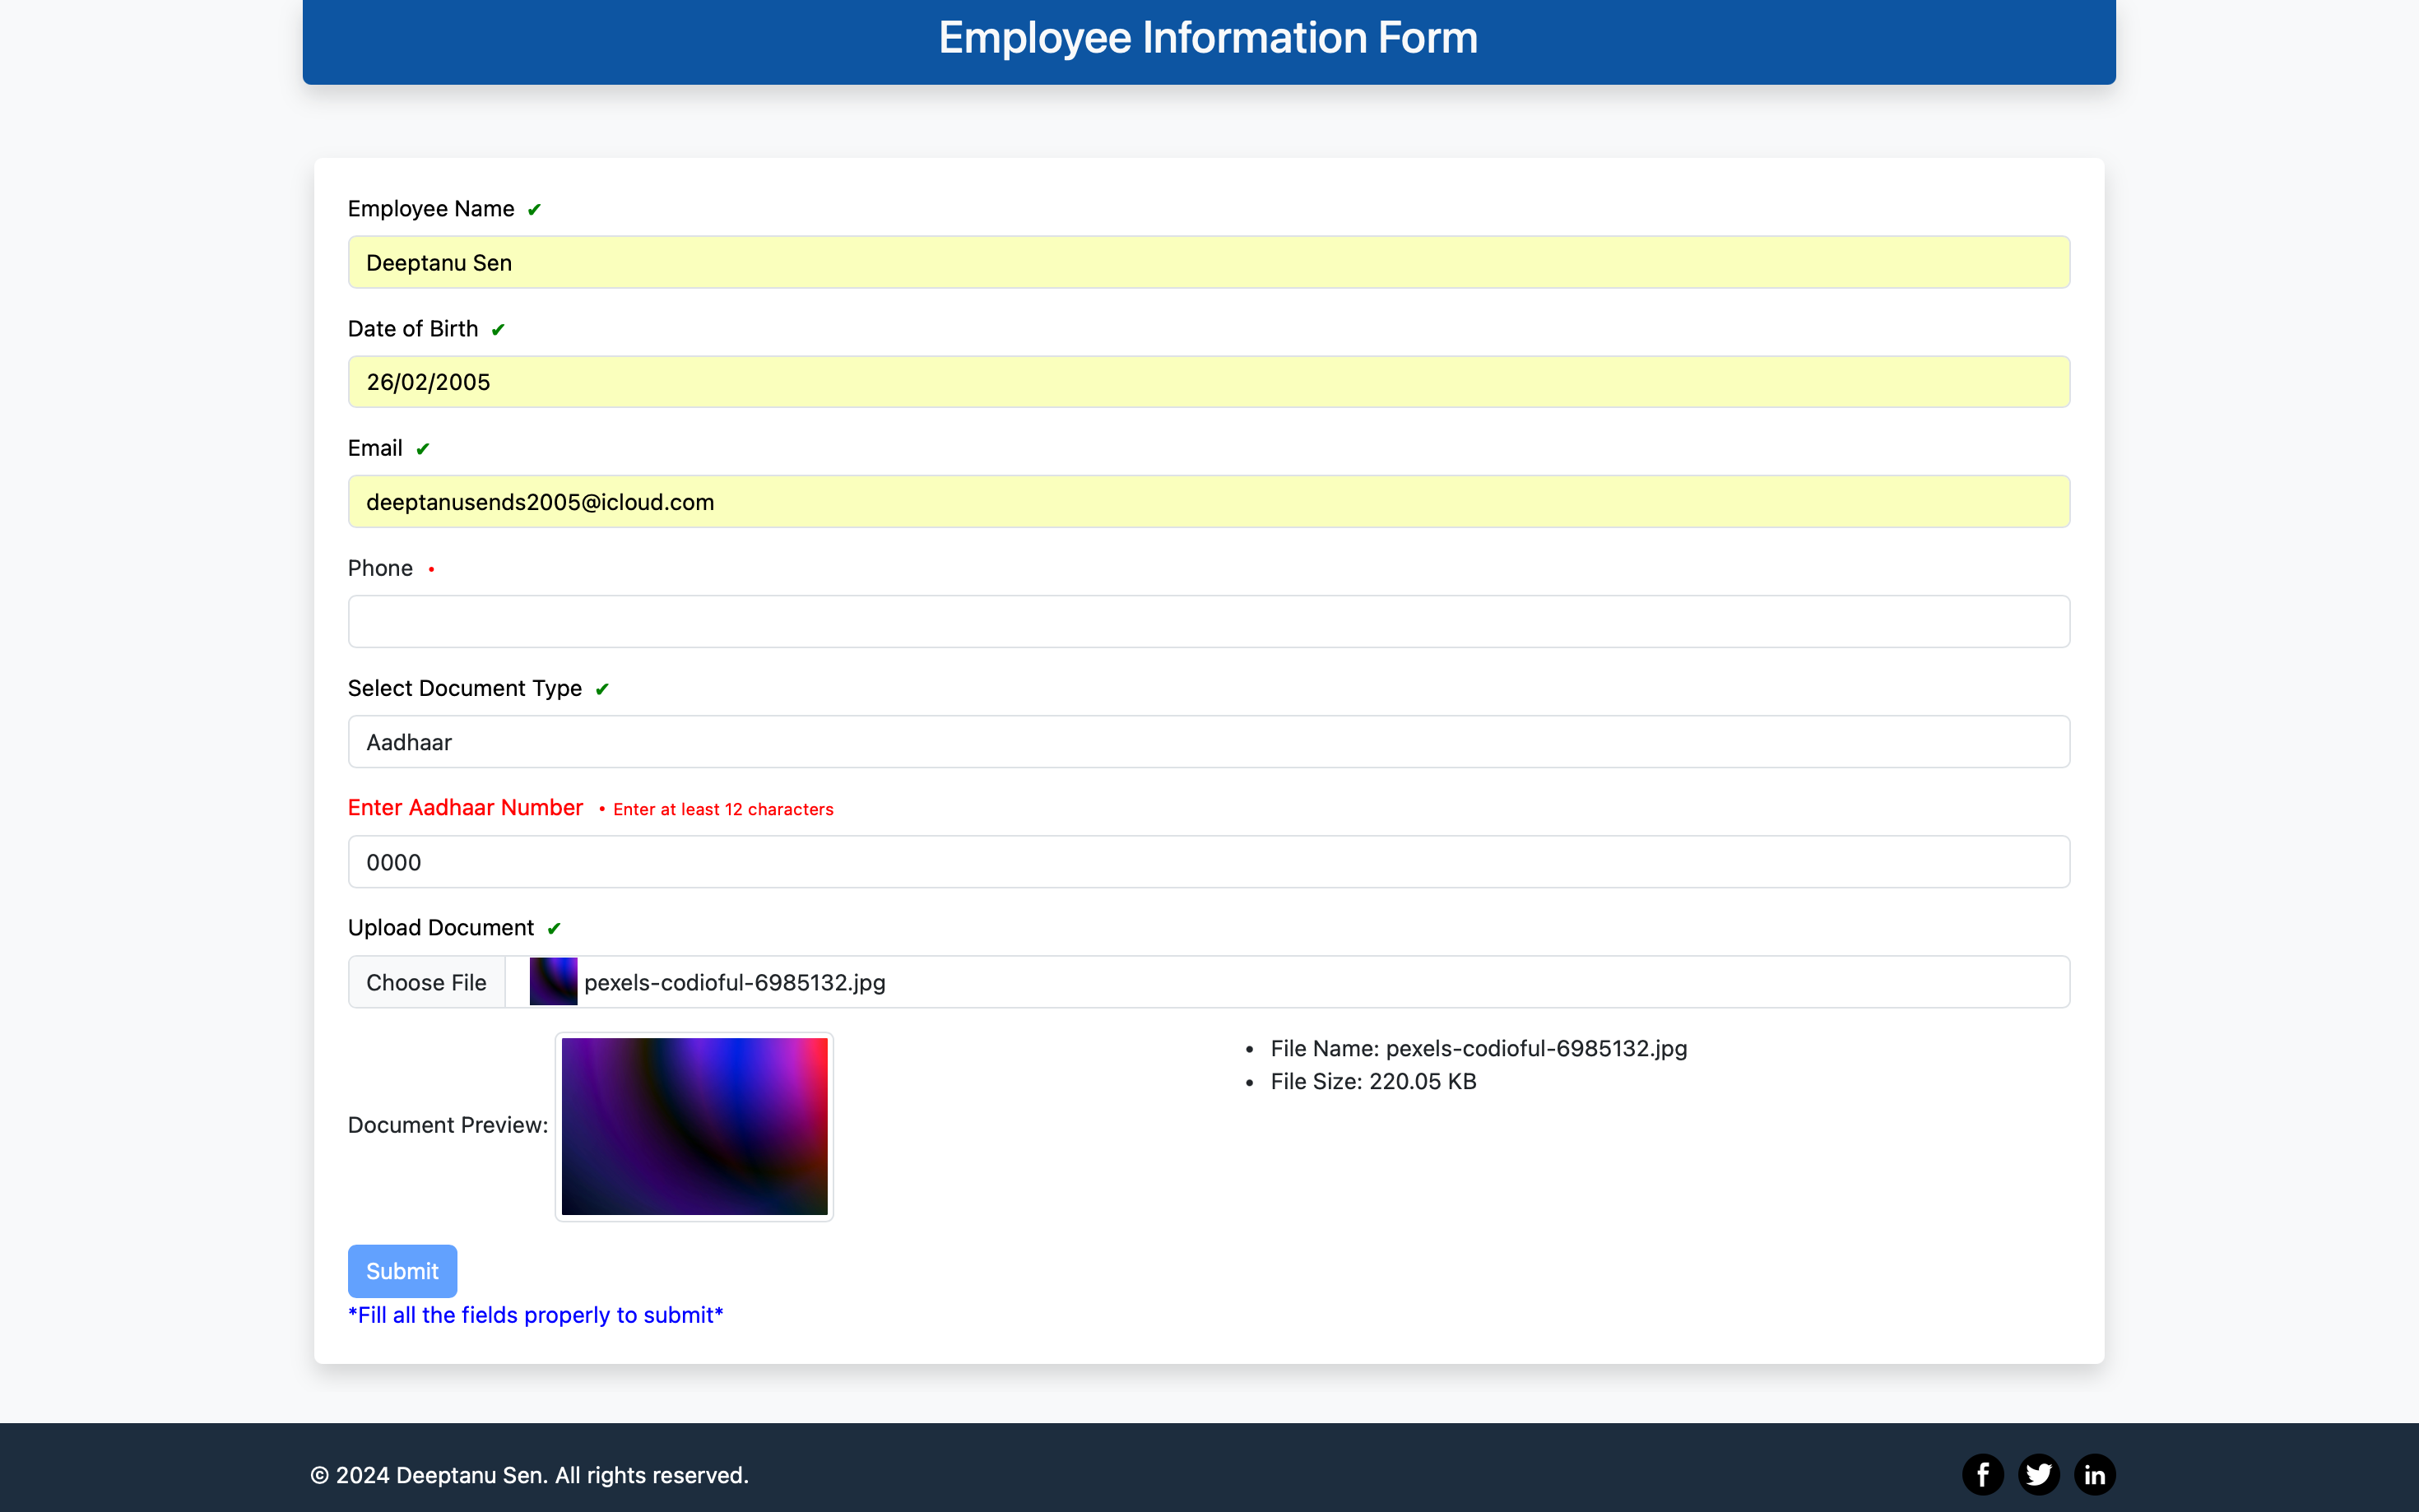This screenshot has height=1512, width=2419.
Task: Click the Aadhaar Number field containing 0000
Action: 1208,862
